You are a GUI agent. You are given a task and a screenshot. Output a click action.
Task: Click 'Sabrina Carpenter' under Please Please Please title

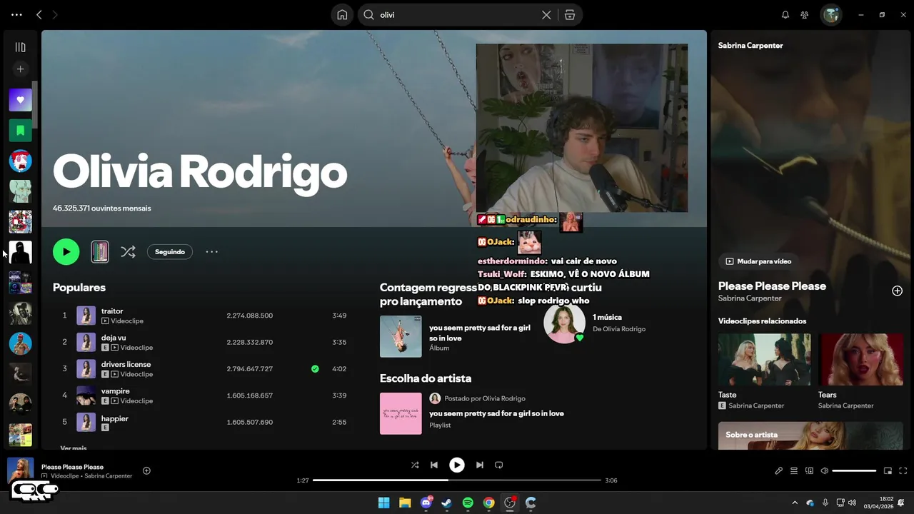(750, 298)
